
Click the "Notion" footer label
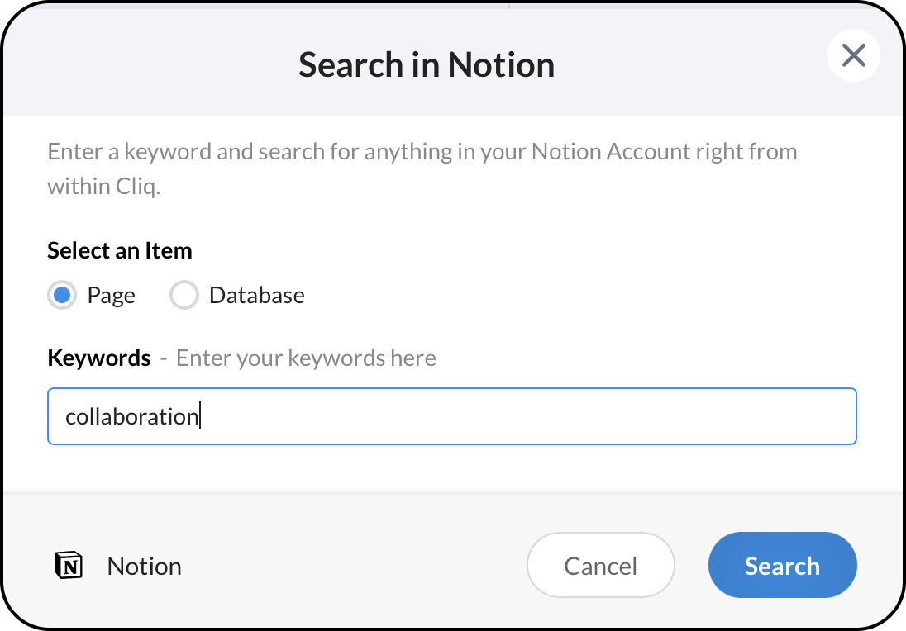coord(144,567)
